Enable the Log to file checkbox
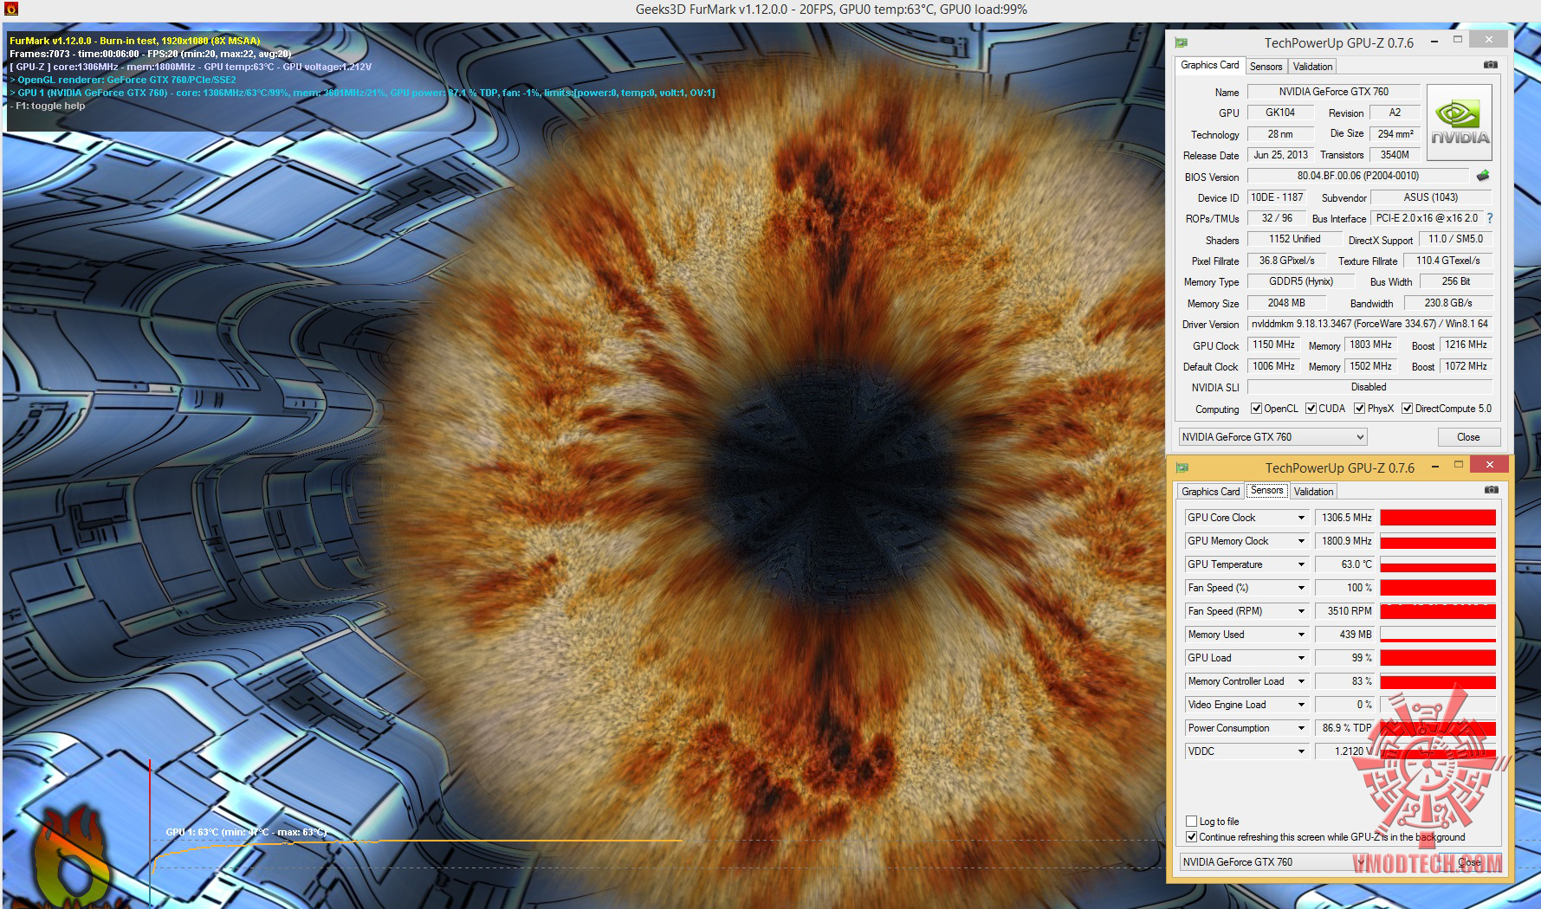 1192,822
